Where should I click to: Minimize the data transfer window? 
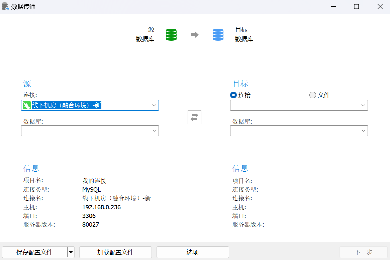[333, 6]
